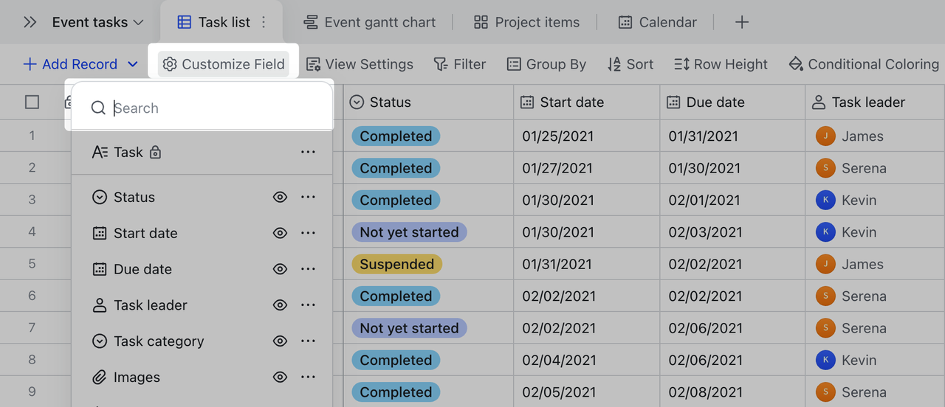
Task: Open more options for Status field
Action: (308, 198)
